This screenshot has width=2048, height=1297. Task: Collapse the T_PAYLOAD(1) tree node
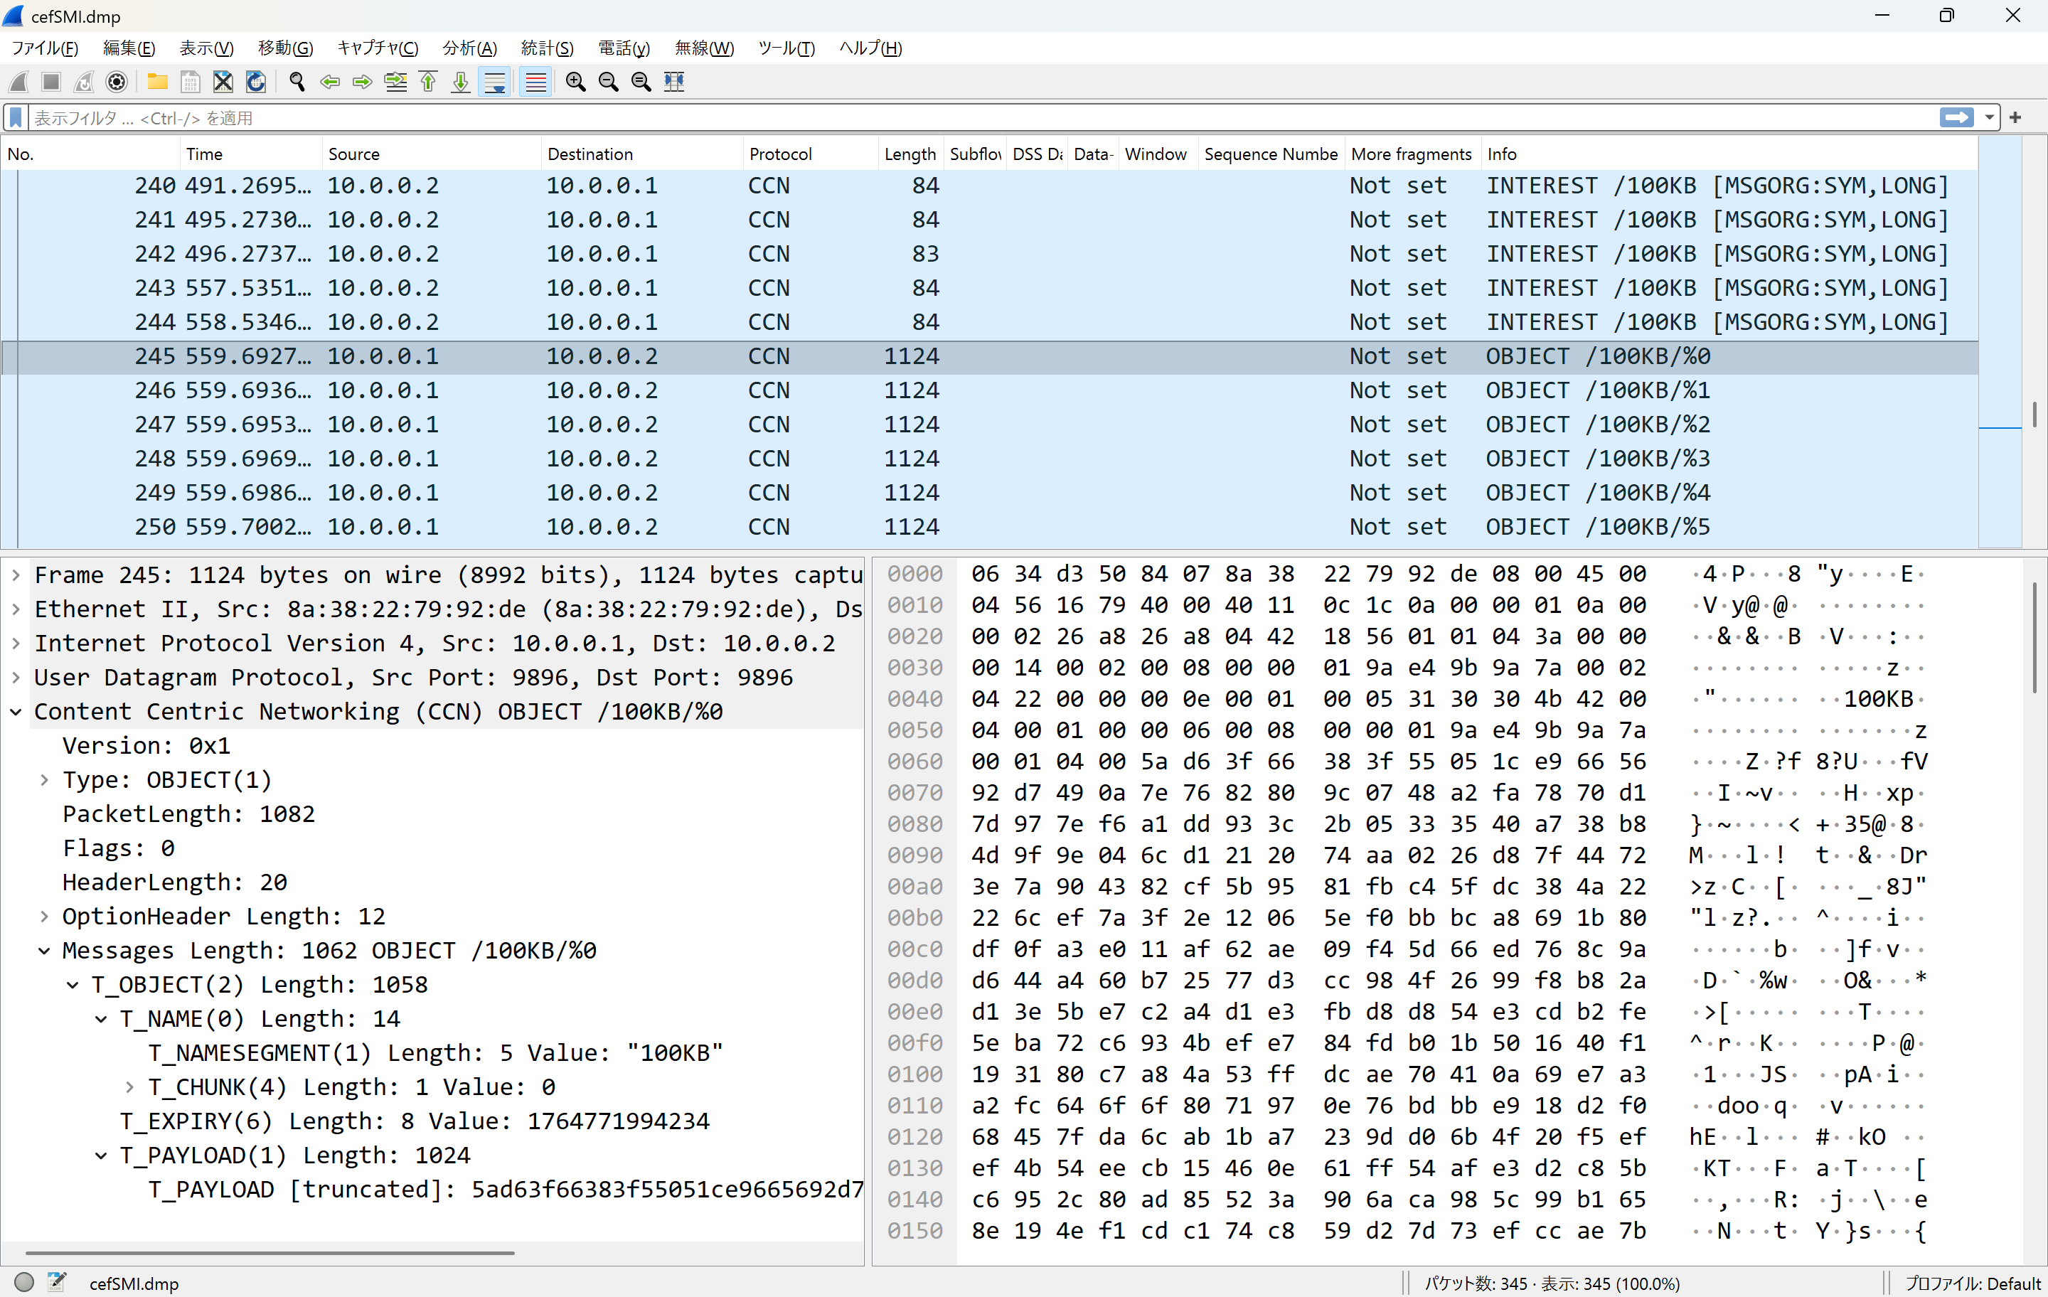point(101,1155)
